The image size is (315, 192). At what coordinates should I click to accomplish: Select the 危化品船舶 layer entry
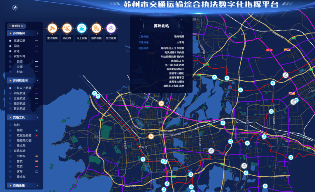10,135
